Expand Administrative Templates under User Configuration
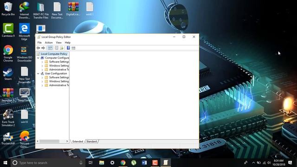The image size is (297, 167). [x=42, y=85]
